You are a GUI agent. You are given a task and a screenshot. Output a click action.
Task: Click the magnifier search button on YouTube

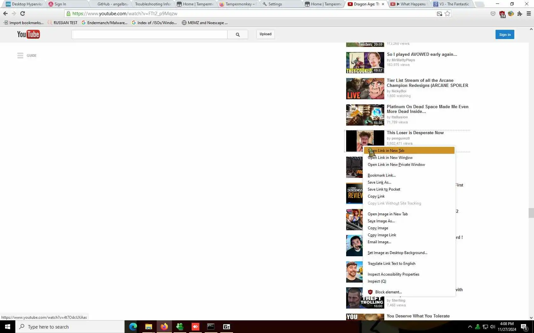[238, 35]
